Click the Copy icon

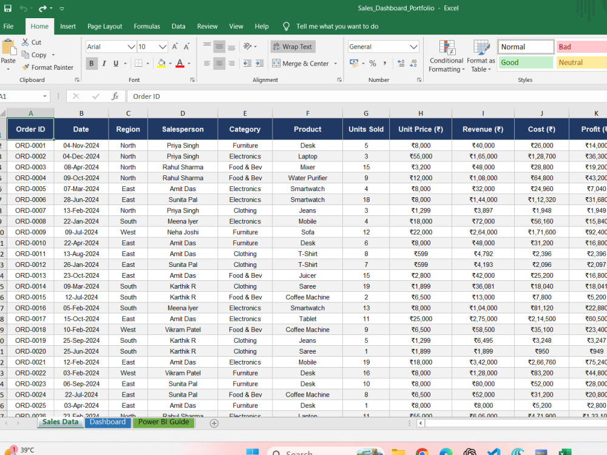point(25,55)
